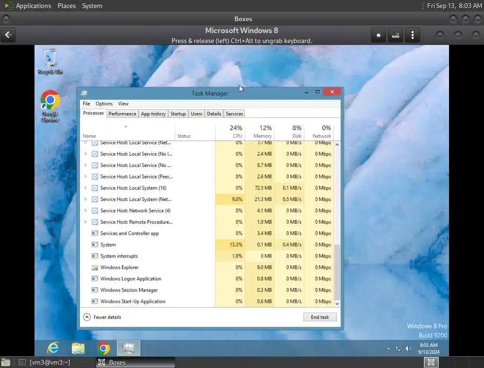Switch to the Performance tab

click(122, 114)
